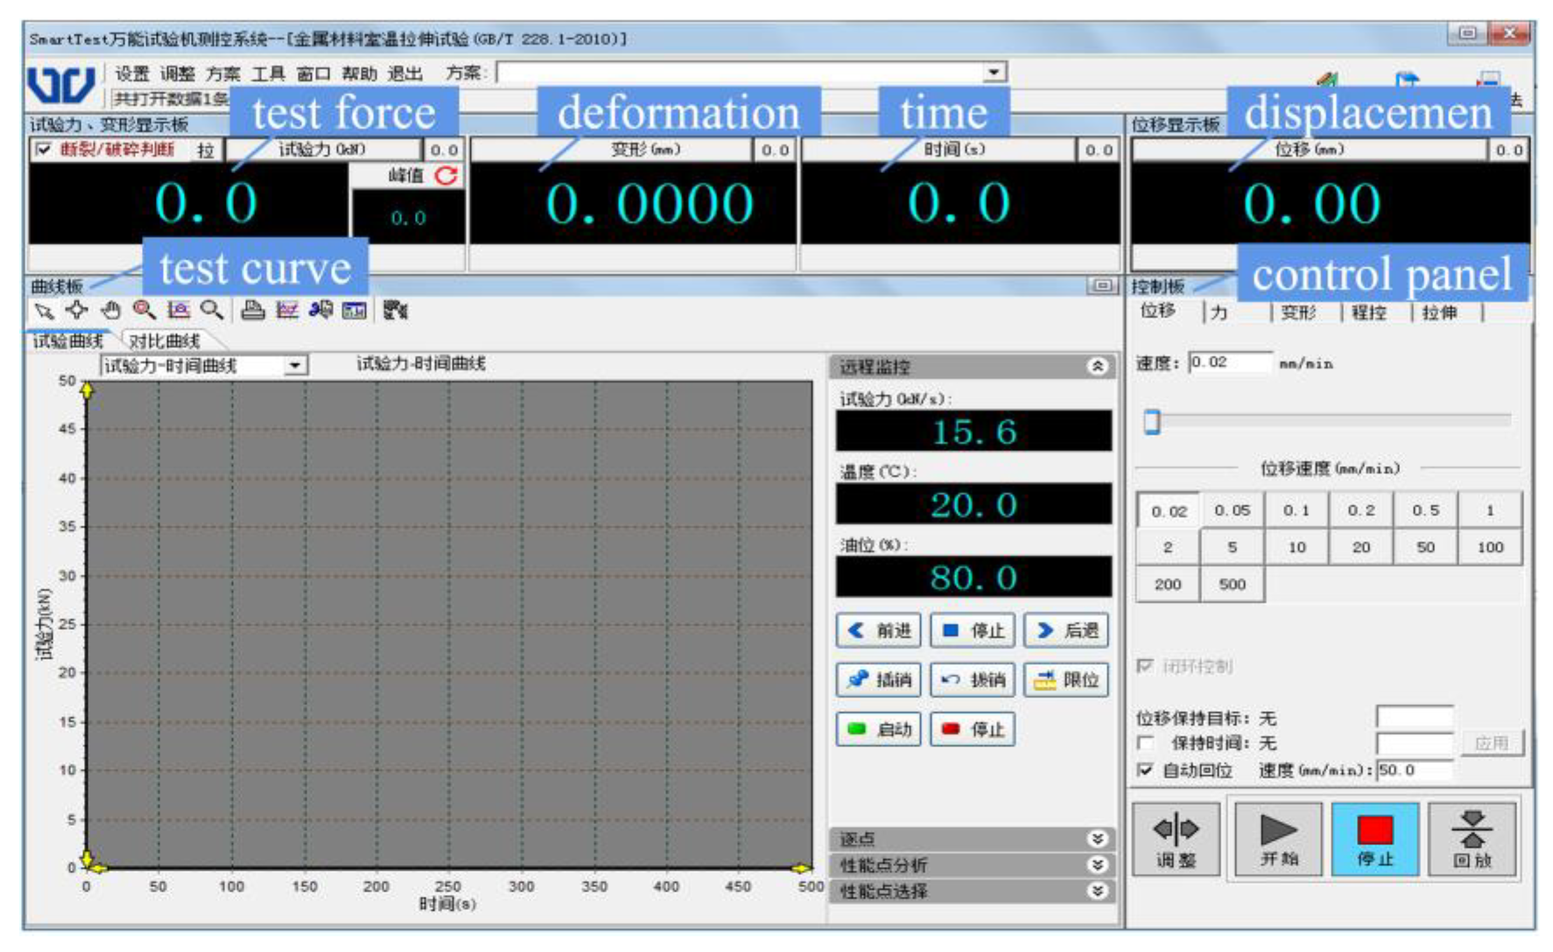The image size is (1553, 952).
Task: Click the 前进 forward button
Action: 878,630
